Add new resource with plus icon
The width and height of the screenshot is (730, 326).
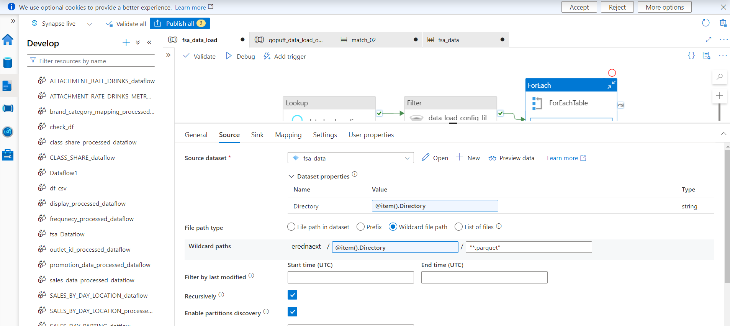click(x=126, y=43)
